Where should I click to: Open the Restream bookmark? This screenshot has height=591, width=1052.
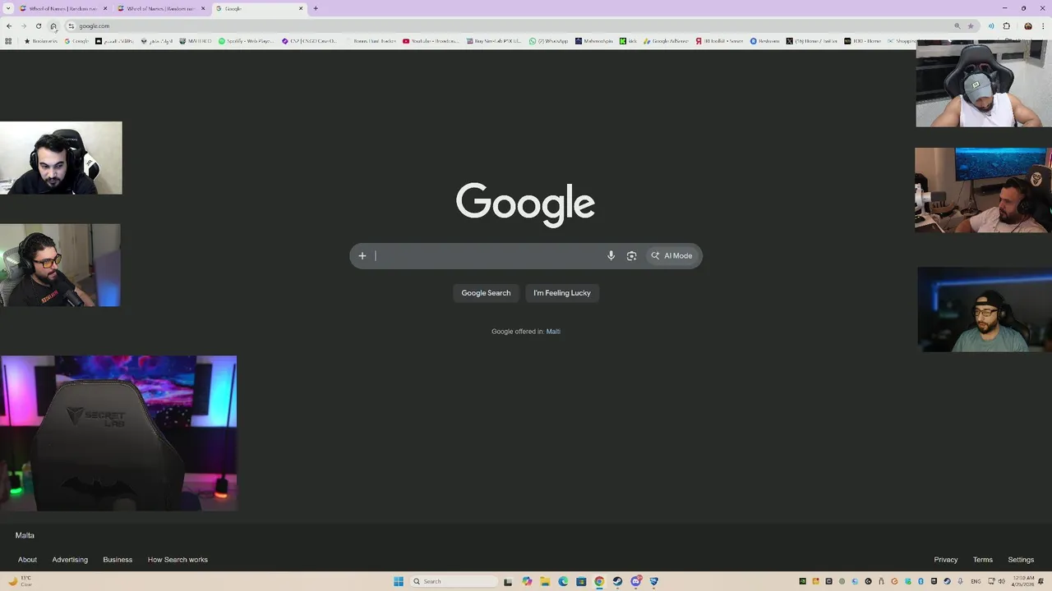764,41
